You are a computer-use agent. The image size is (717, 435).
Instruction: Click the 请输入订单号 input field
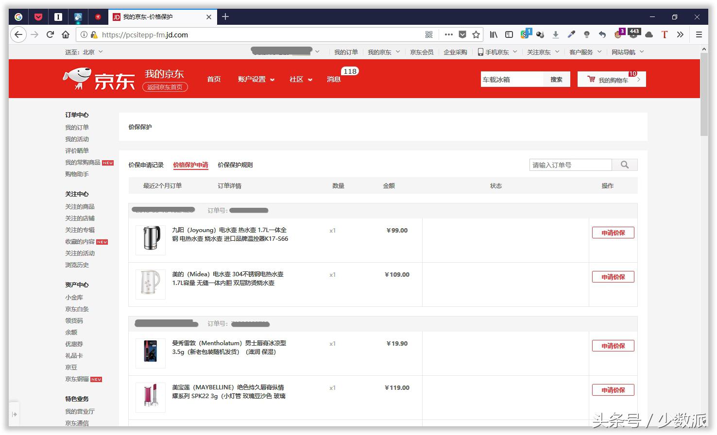pos(570,165)
